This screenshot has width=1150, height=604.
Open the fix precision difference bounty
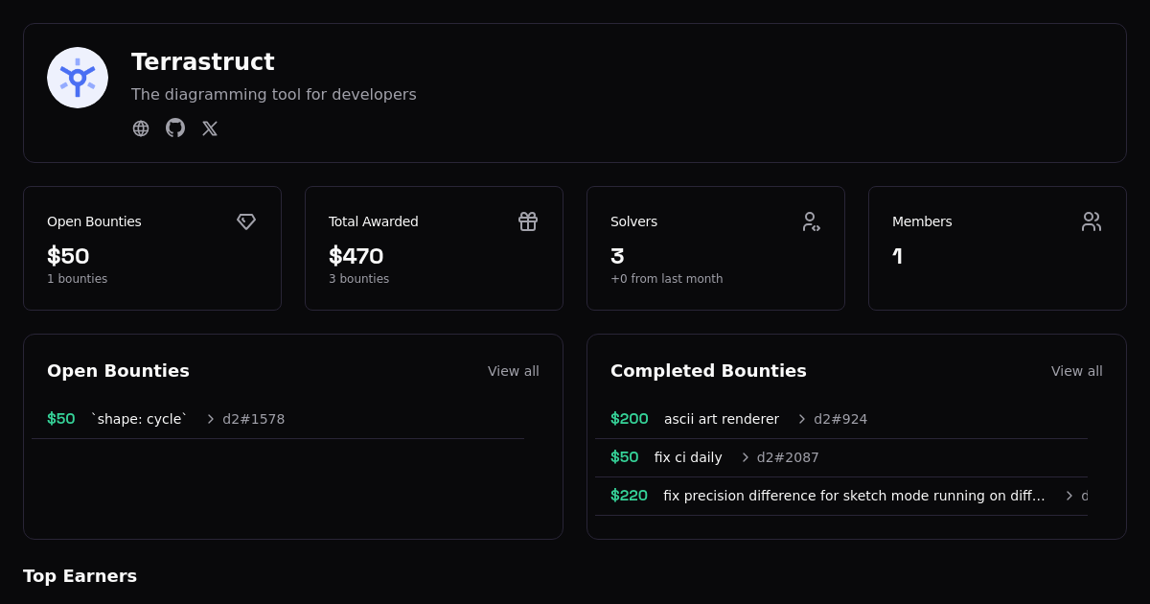click(x=853, y=496)
